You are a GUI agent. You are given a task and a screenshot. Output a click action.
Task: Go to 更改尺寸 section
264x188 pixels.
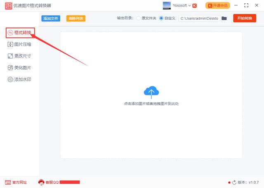pyautogui.click(x=19, y=56)
